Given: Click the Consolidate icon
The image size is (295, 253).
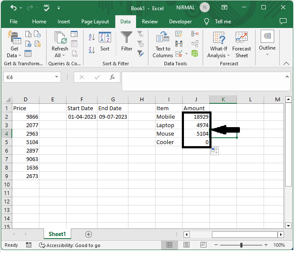Looking at the screenshot, I should tap(195, 33).
